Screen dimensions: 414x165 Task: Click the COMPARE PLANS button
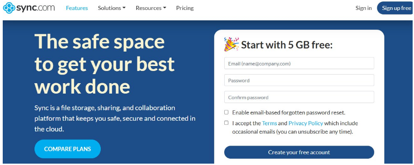tap(68, 149)
